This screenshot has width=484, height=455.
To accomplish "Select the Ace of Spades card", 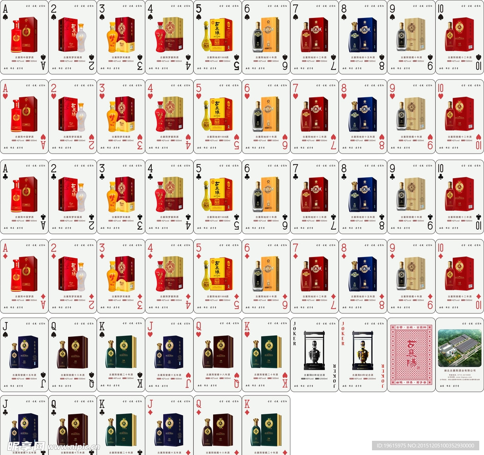I will click(25, 37).
